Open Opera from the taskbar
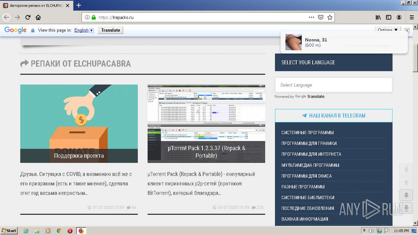The width and height of the screenshot is (418, 235). point(70,231)
